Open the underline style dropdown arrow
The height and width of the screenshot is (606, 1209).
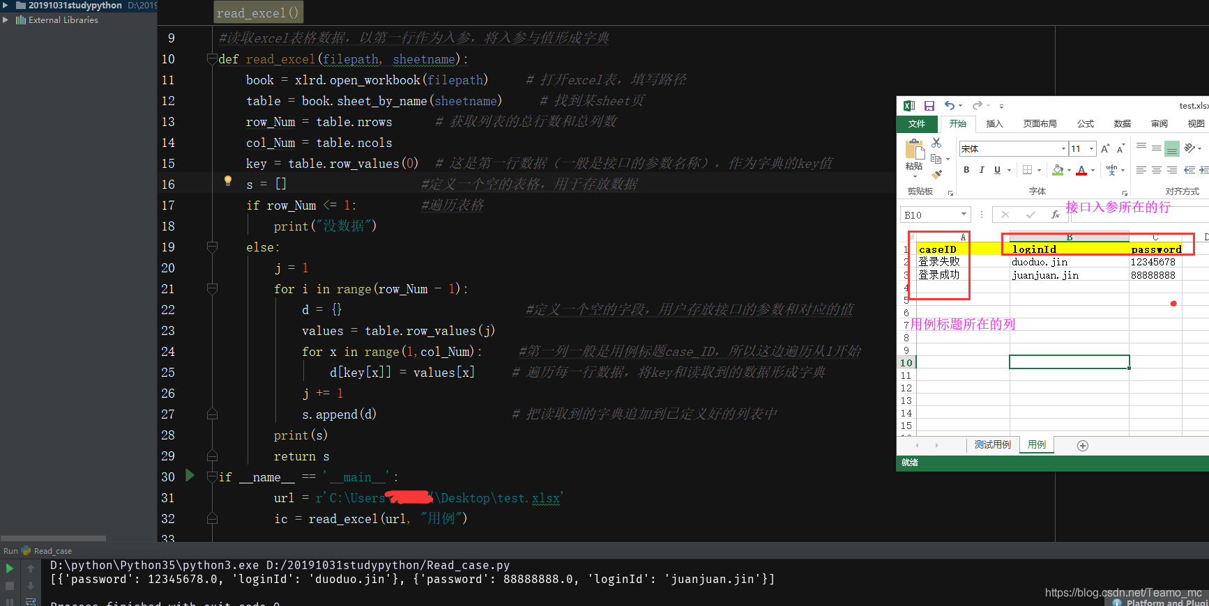point(1009,171)
